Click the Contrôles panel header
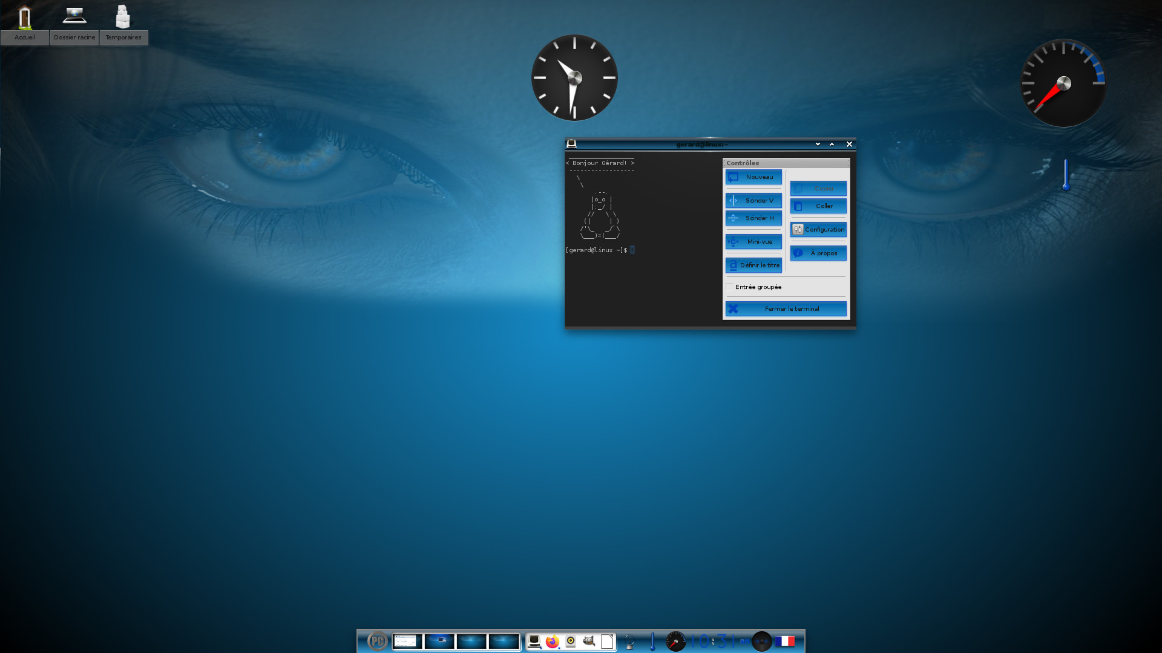 [786, 163]
